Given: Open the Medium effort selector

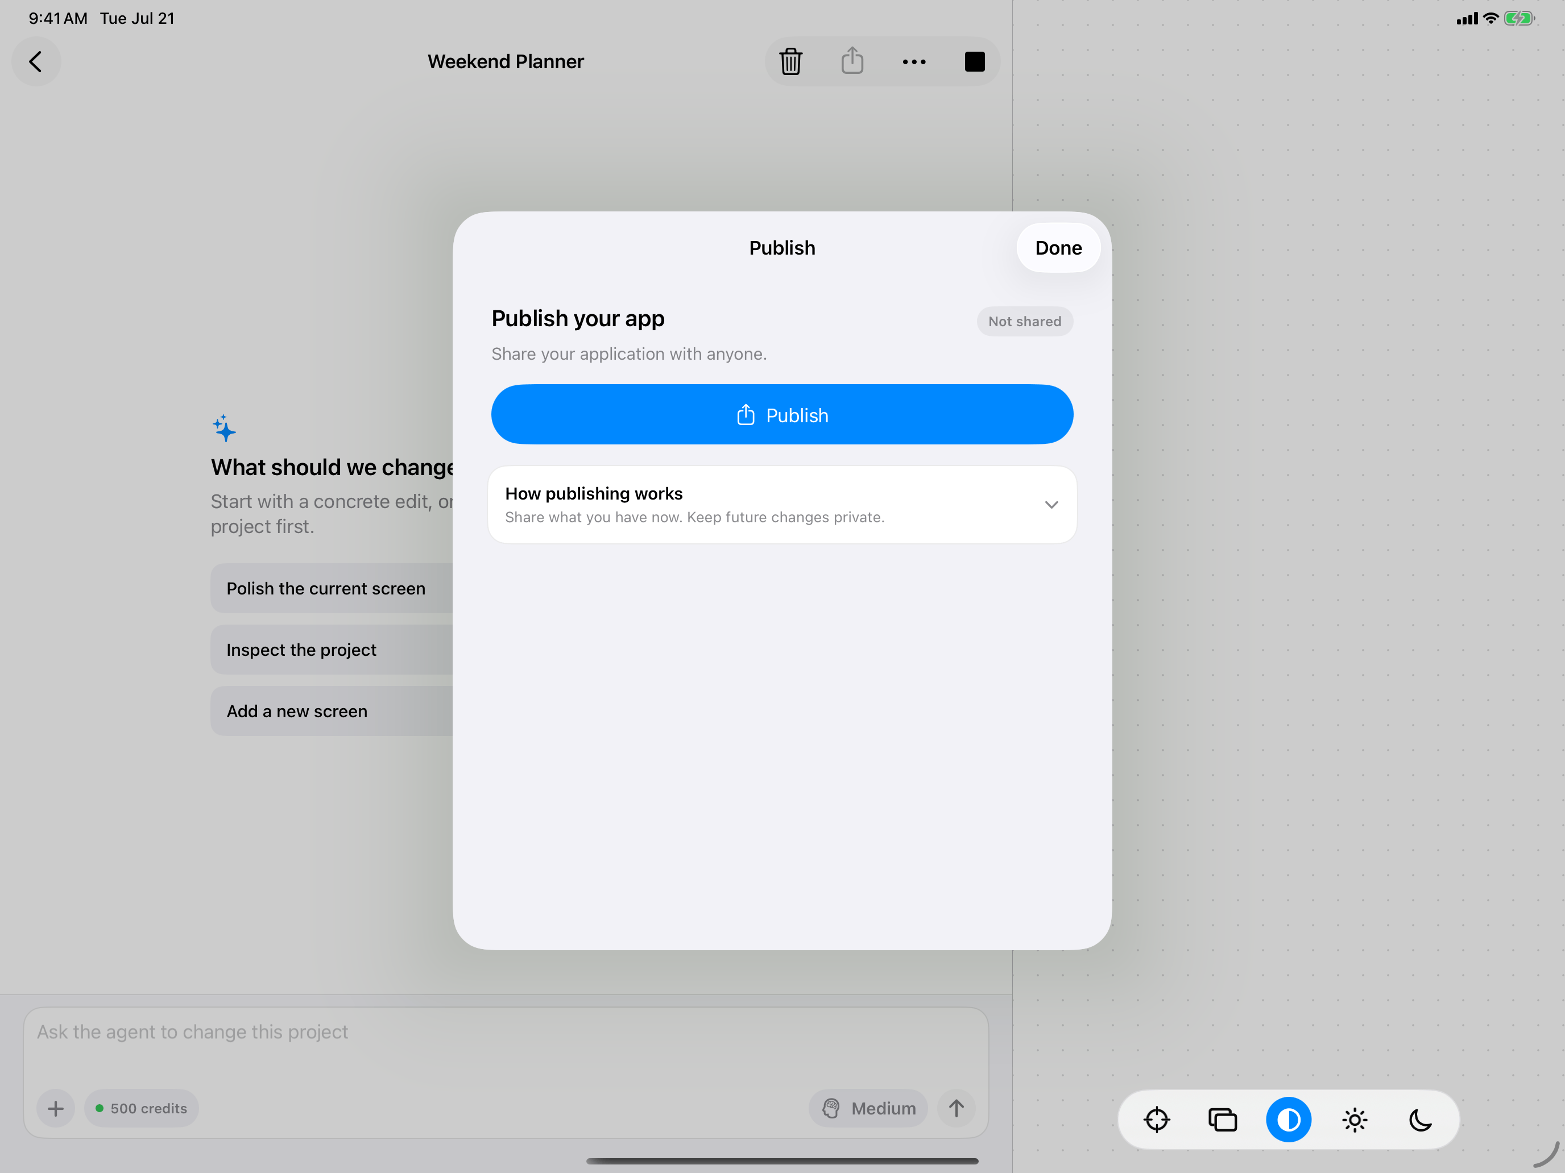Looking at the screenshot, I should tap(869, 1109).
